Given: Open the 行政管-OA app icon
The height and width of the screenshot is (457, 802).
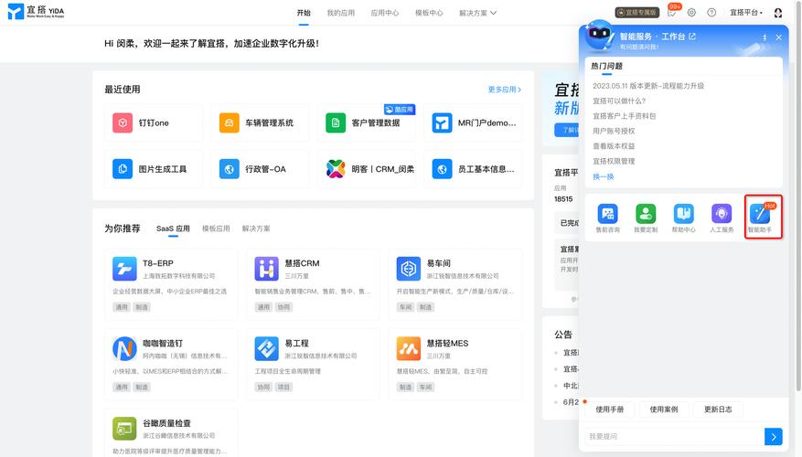Looking at the screenshot, I should pos(230,169).
